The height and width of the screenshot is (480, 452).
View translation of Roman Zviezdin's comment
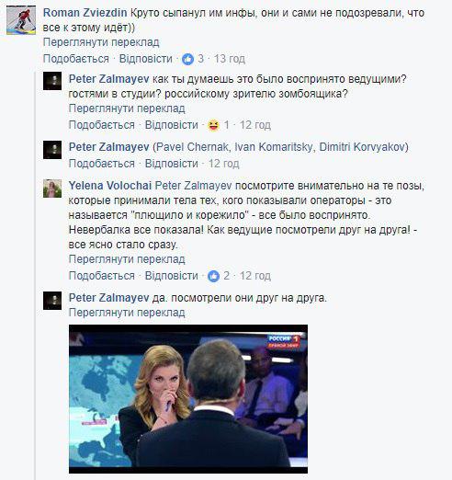coord(101,42)
